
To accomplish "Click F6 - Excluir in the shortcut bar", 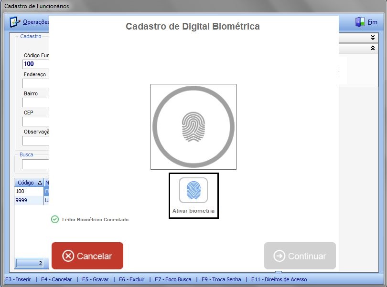I will pos(131,279).
